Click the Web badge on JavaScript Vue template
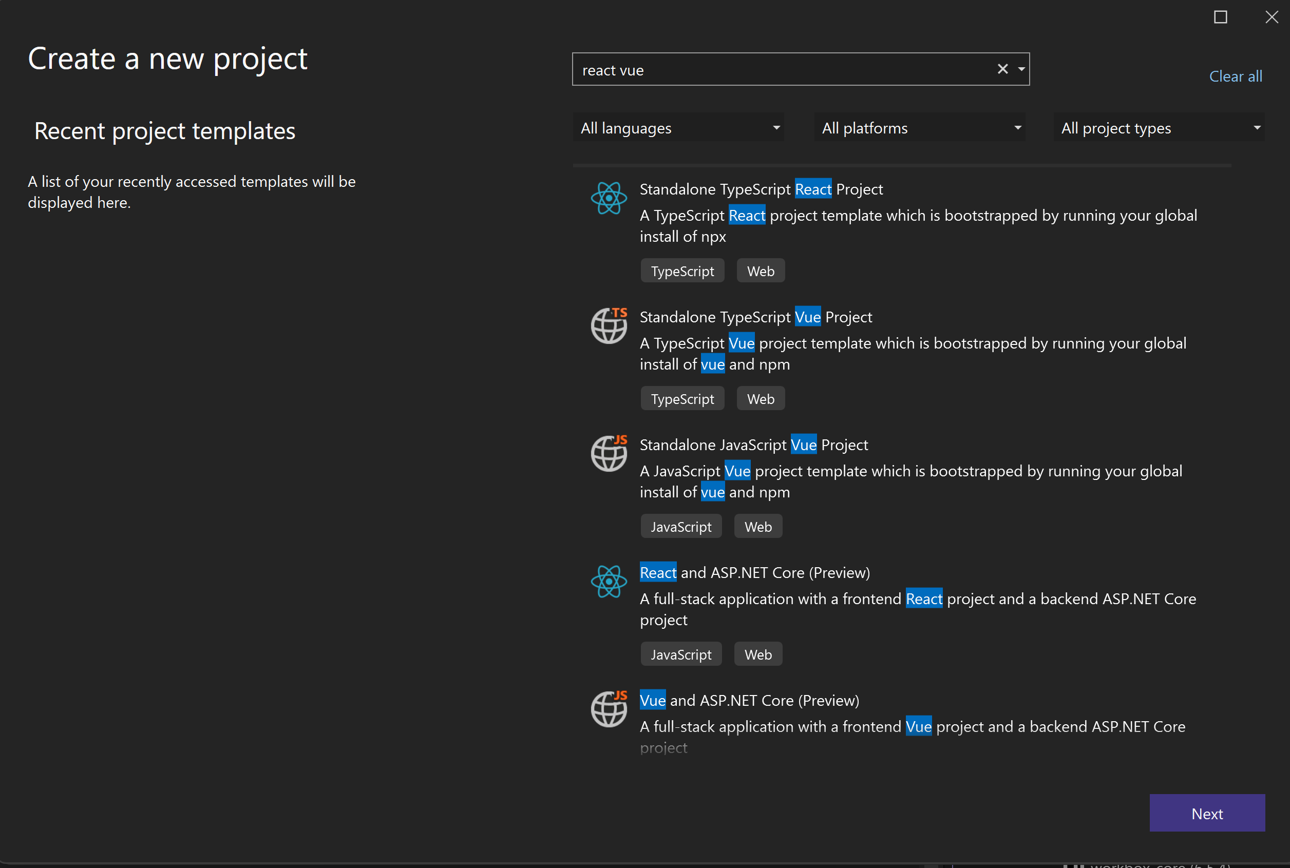1290x868 pixels. (x=758, y=526)
